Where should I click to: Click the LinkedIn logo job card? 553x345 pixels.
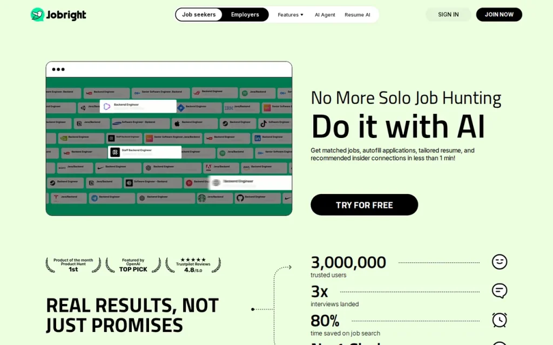[x=272, y=138]
